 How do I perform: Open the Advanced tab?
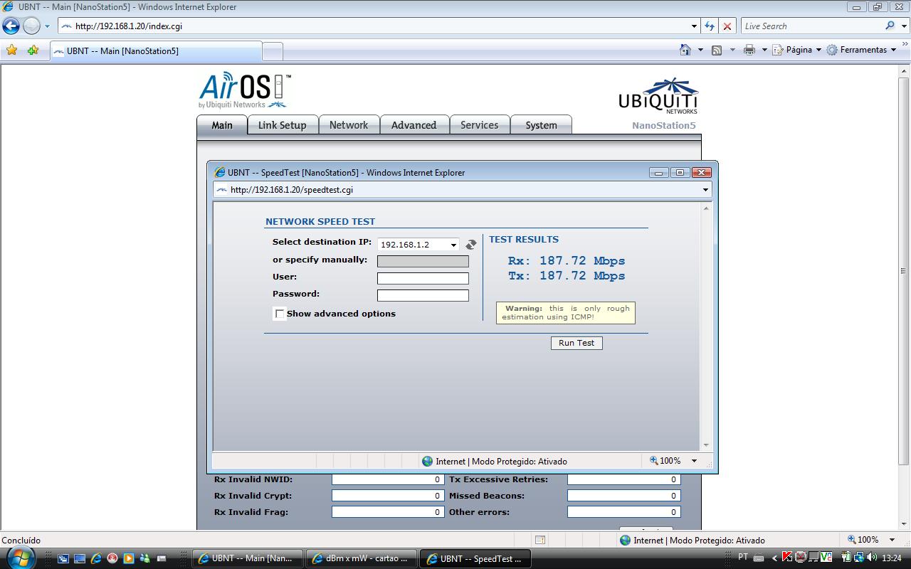coord(414,125)
